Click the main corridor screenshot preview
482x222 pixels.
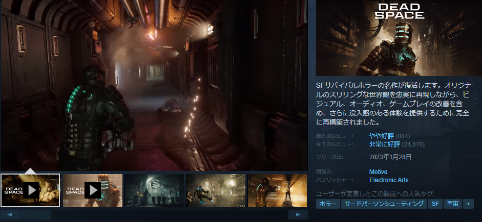154,85
